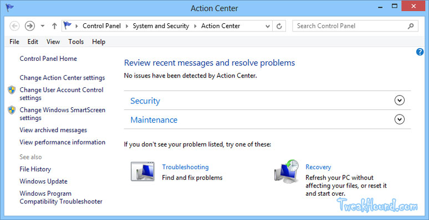Open View performance information
Screen dimensions: 429x220
[63, 142]
